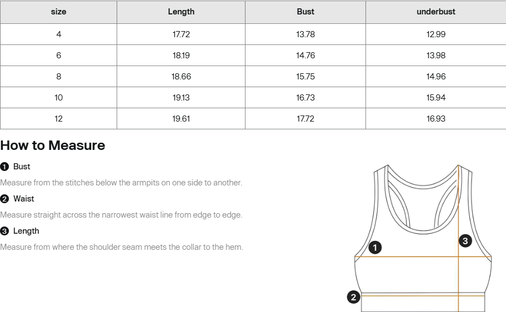
Task: Click the numbered bullet icon beside Length heading
Action: point(4,232)
